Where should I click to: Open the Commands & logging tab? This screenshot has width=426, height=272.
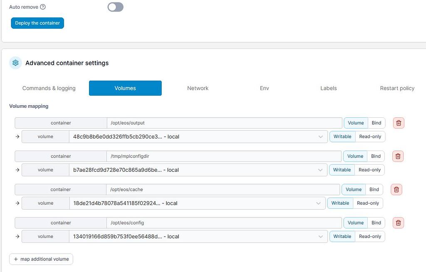point(48,88)
